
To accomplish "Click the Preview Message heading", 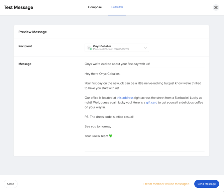I will 32,32.
